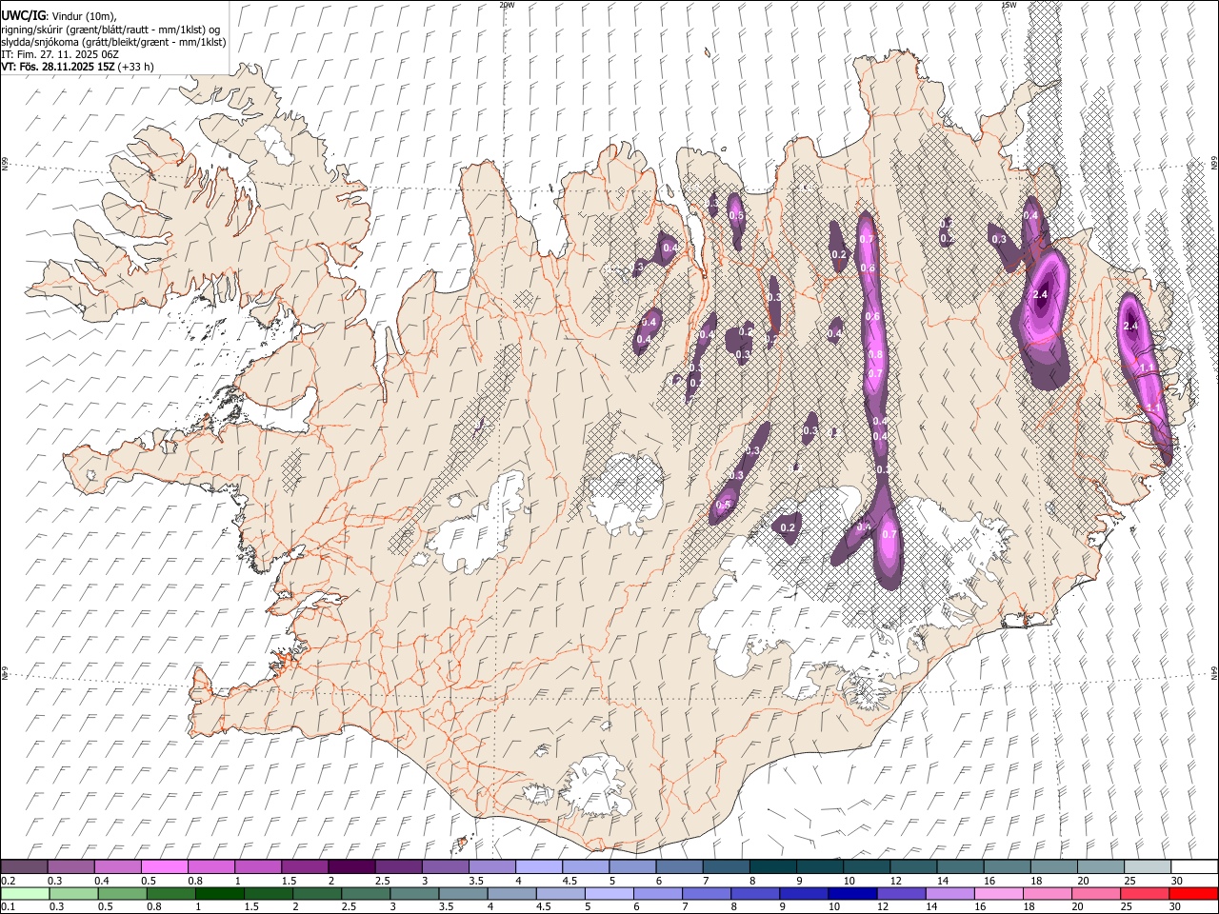The height and width of the screenshot is (914, 1219).
Task: Click the '20W' longitude label at the top
Action: click(x=507, y=5)
